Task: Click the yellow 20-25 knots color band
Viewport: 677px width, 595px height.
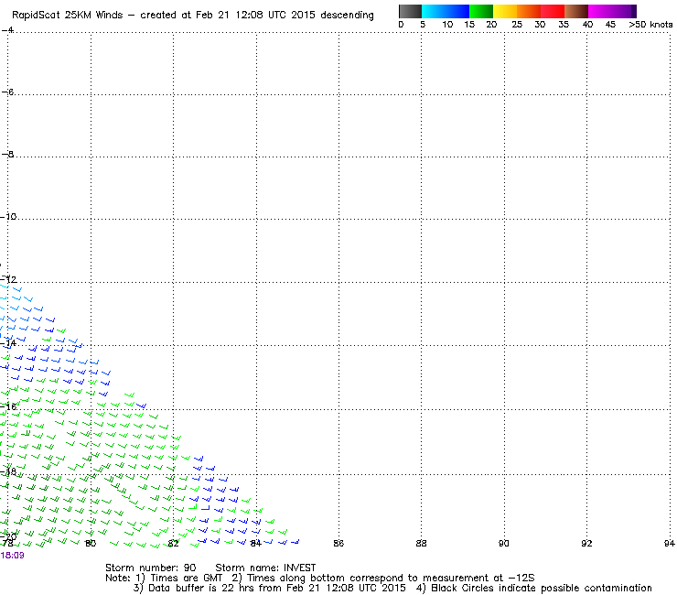Action: 505,11
